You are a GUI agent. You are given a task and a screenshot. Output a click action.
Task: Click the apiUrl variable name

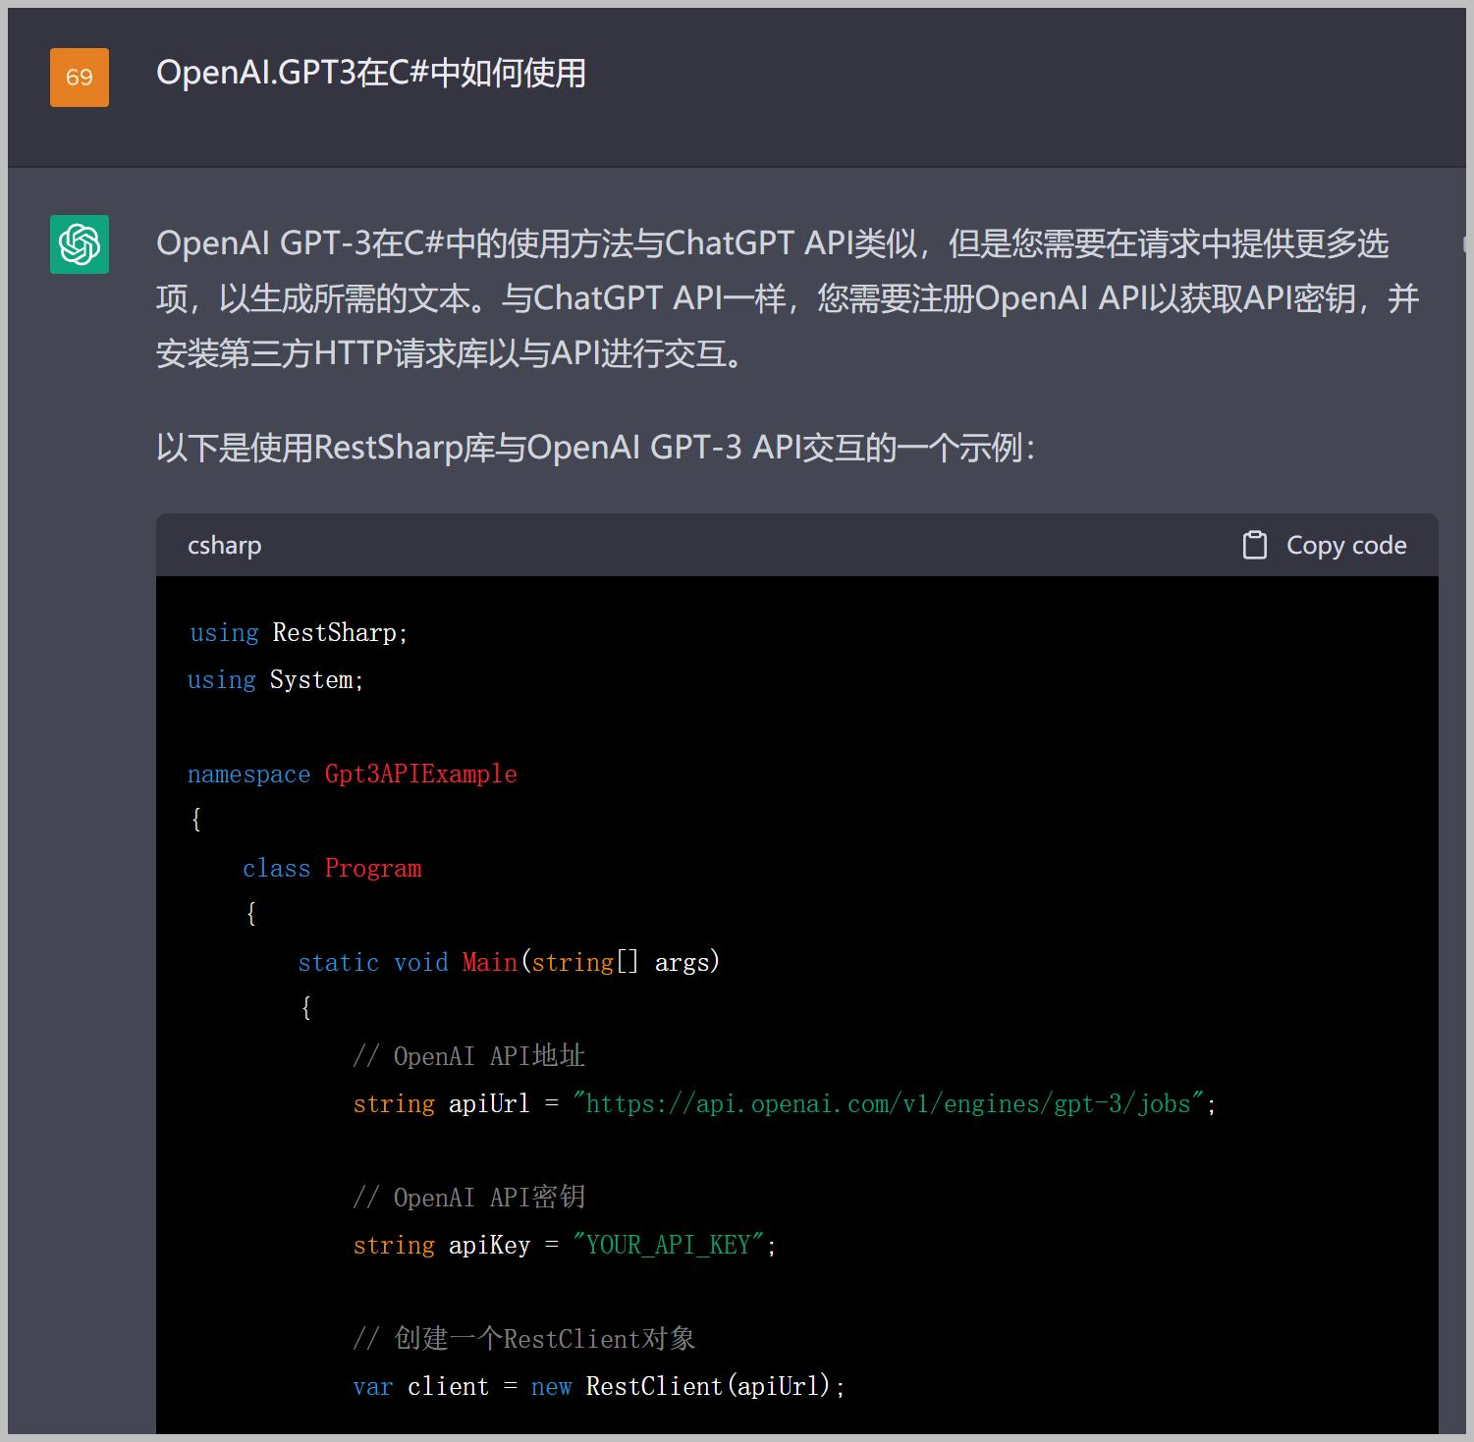pos(488,1103)
